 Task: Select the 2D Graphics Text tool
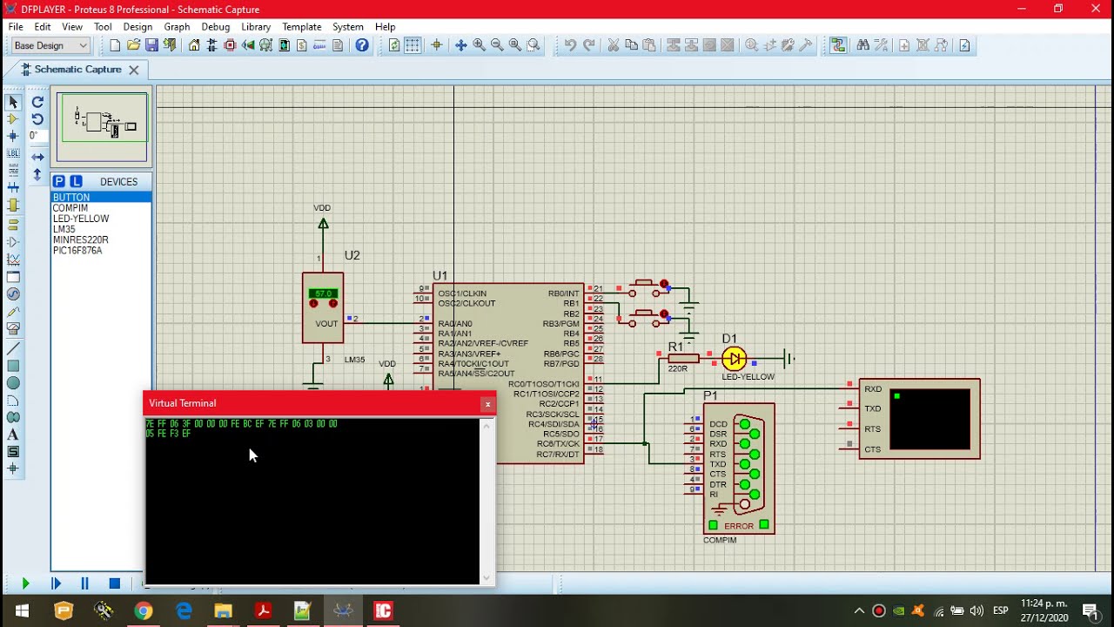(13, 435)
